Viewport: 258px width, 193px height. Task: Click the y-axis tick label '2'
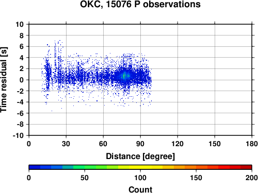pyautogui.click(x=22, y=69)
